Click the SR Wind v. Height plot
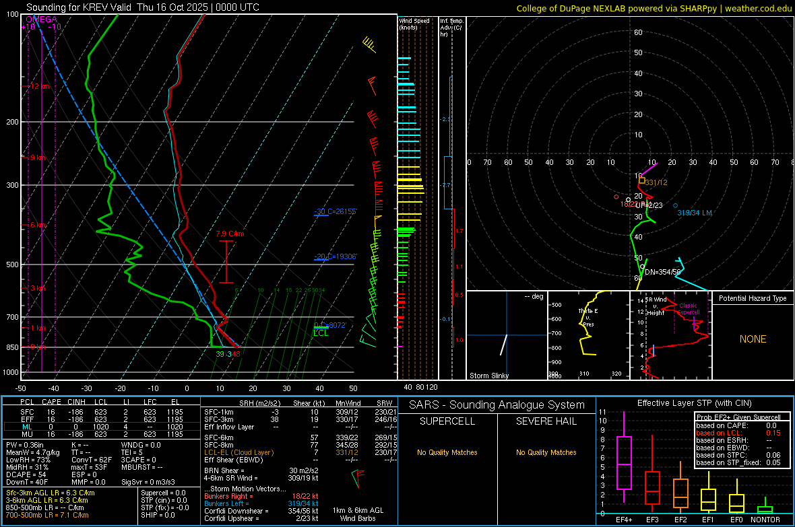 [671, 335]
